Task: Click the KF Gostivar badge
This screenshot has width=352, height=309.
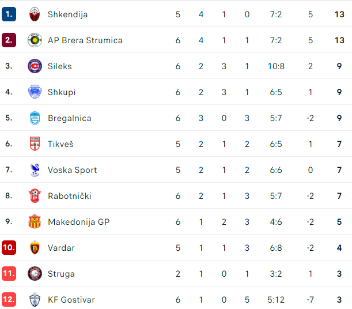Action: [x=35, y=300]
